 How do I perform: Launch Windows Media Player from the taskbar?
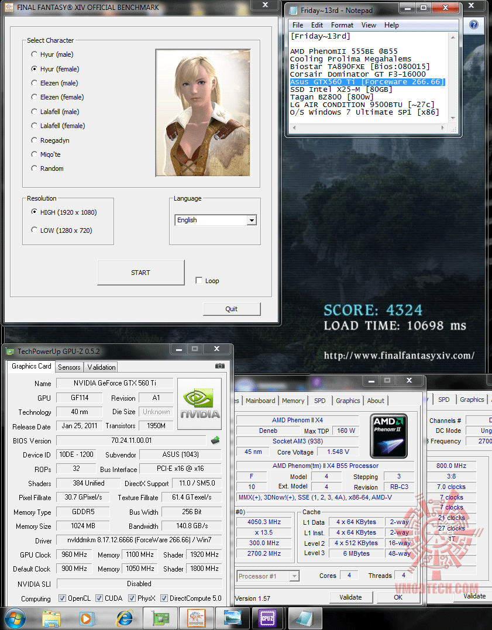(87, 619)
